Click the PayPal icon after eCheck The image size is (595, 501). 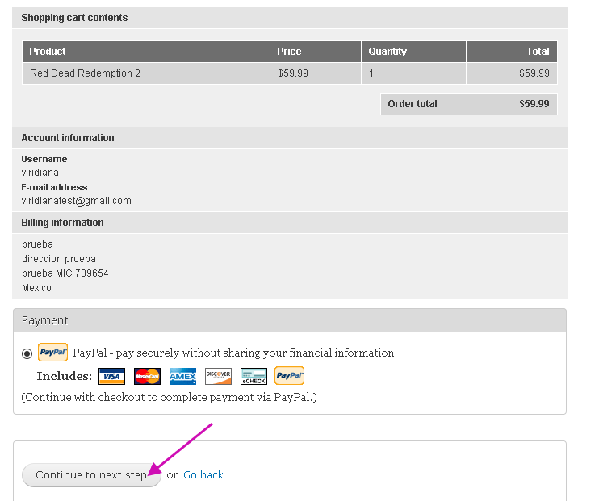click(x=289, y=375)
